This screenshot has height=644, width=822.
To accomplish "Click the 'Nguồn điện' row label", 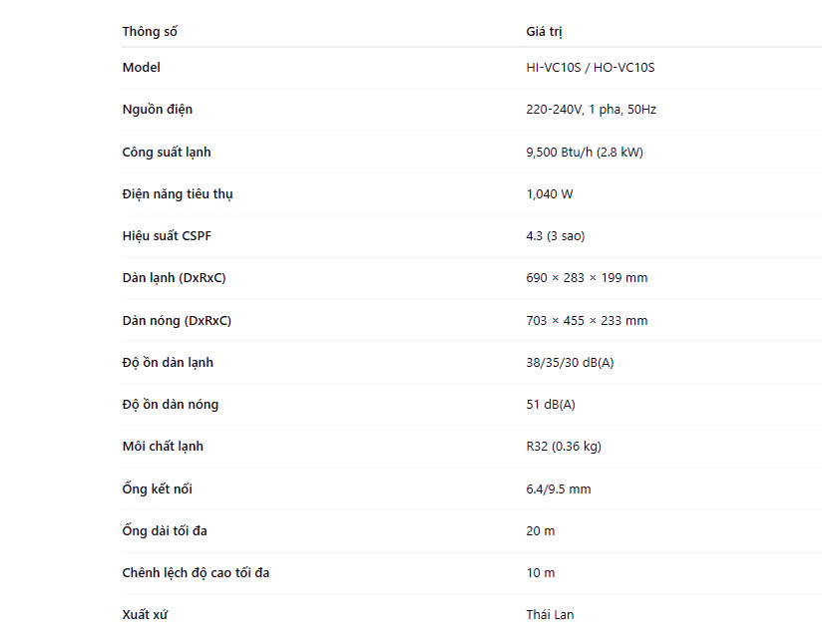I will pyautogui.click(x=158, y=110).
